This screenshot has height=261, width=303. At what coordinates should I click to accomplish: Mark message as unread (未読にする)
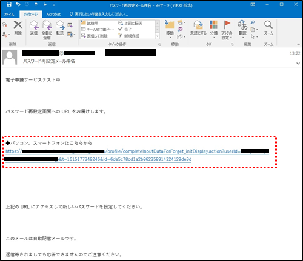(x=198, y=25)
